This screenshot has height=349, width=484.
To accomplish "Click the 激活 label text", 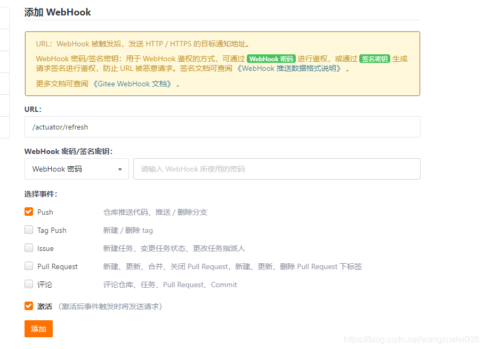I will pyautogui.click(x=45, y=306).
